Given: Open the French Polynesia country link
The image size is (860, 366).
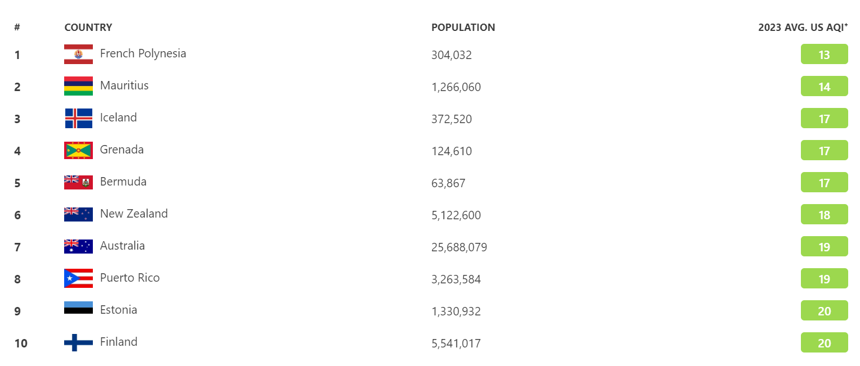Looking at the screenshot, I should click(143, 53).
